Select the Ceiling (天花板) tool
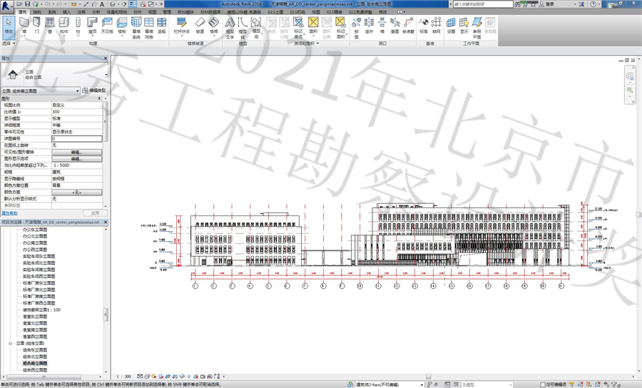642x388 pixels. pos(107,24)
